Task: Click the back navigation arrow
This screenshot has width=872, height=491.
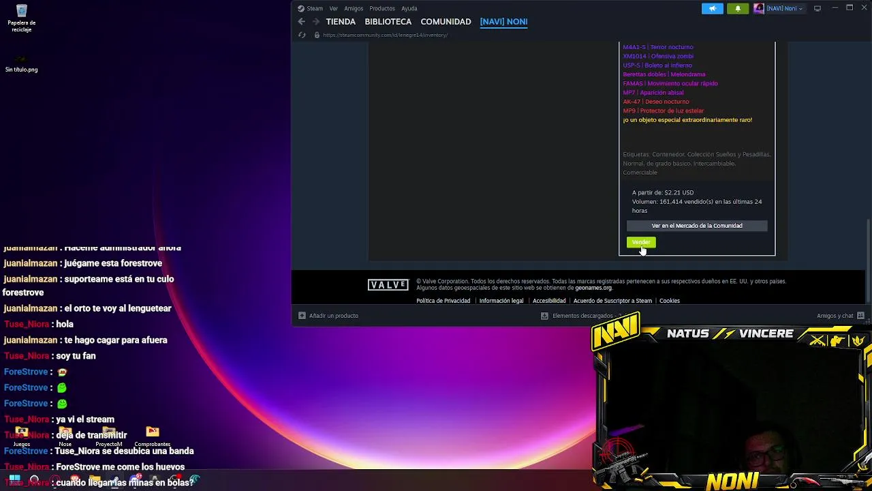Action: point(302,21)
